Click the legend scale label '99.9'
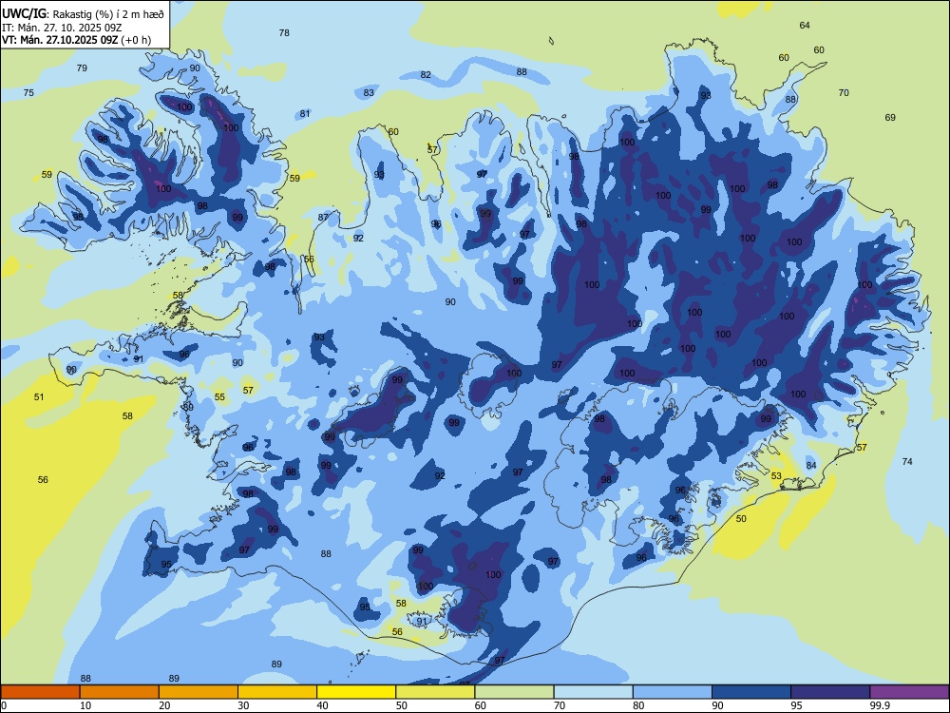Viewport: 950px width, 713px height. click(x=880, y=705)
